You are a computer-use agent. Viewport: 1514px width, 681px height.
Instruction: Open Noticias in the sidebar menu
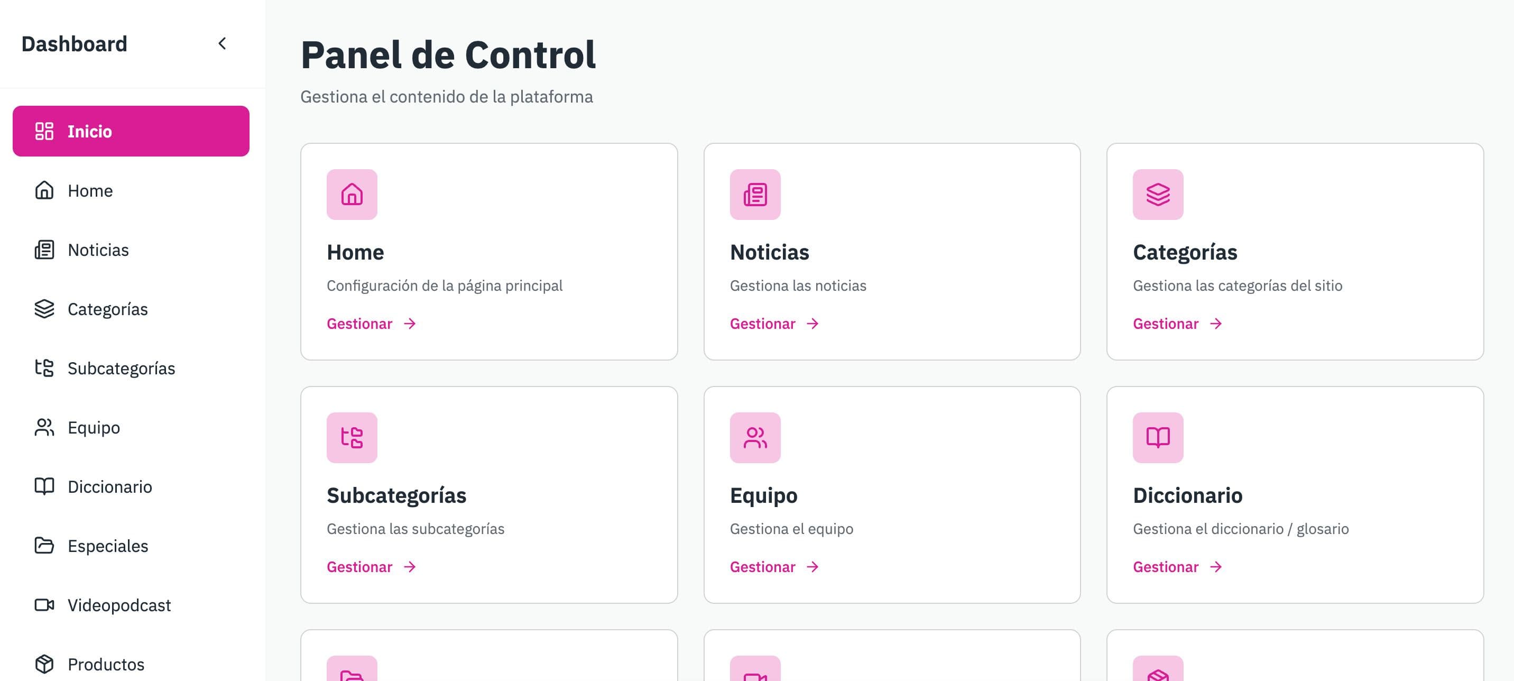98,250
